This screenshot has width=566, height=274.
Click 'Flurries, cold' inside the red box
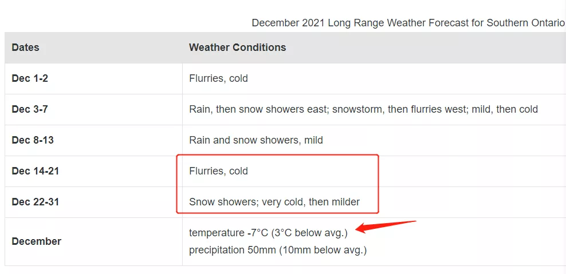218,171
